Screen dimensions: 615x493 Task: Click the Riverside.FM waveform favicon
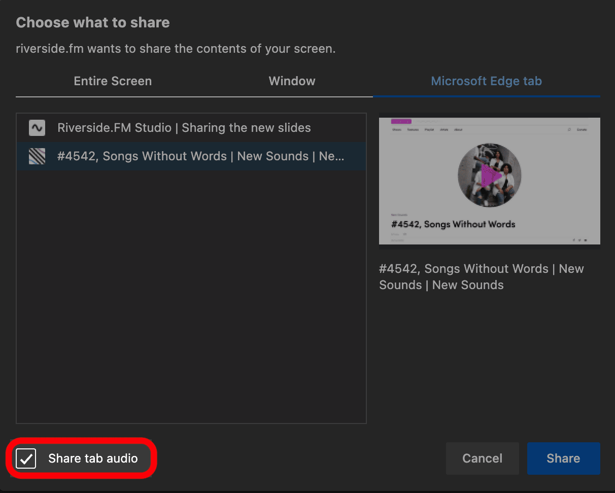(x=37, y=128)
